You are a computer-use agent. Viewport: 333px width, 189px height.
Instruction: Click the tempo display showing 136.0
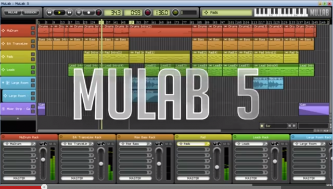162,12
